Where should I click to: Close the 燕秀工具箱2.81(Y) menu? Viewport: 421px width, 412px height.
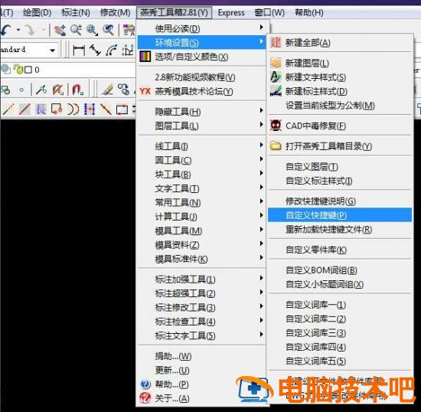pos(174,12)
